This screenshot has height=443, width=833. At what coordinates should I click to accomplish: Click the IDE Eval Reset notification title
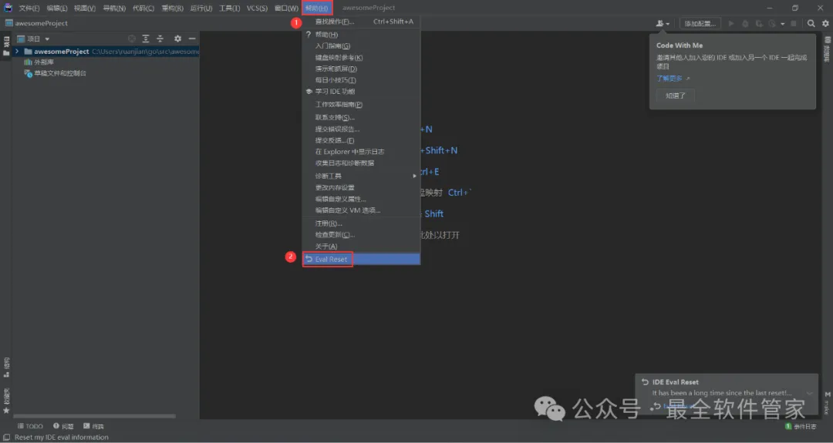pos(675,382)
